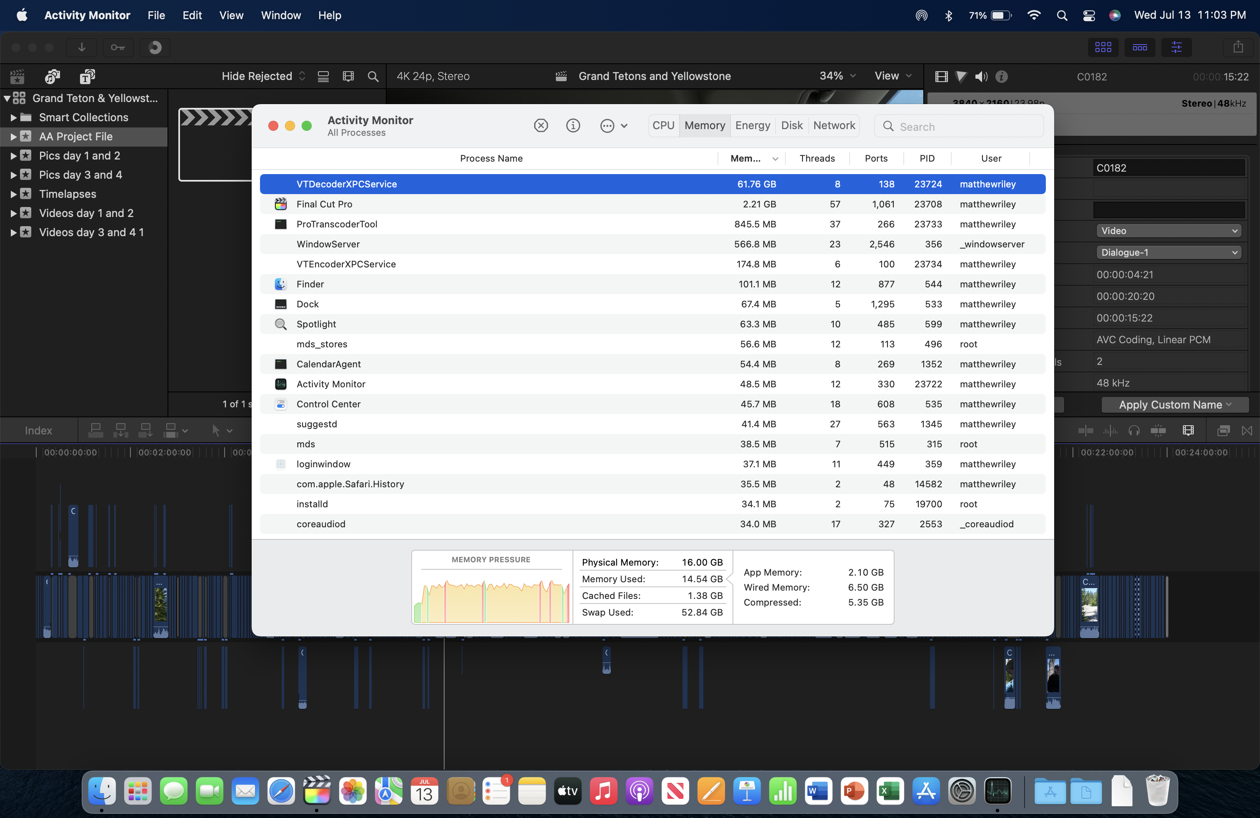Open the Window menu
This screenshot has width=1260, height=818.
coord(280,15)
